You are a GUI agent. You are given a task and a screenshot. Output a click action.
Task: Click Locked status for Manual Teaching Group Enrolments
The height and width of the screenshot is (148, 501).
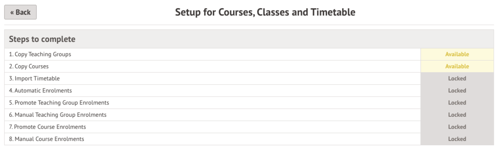(457, 115)
